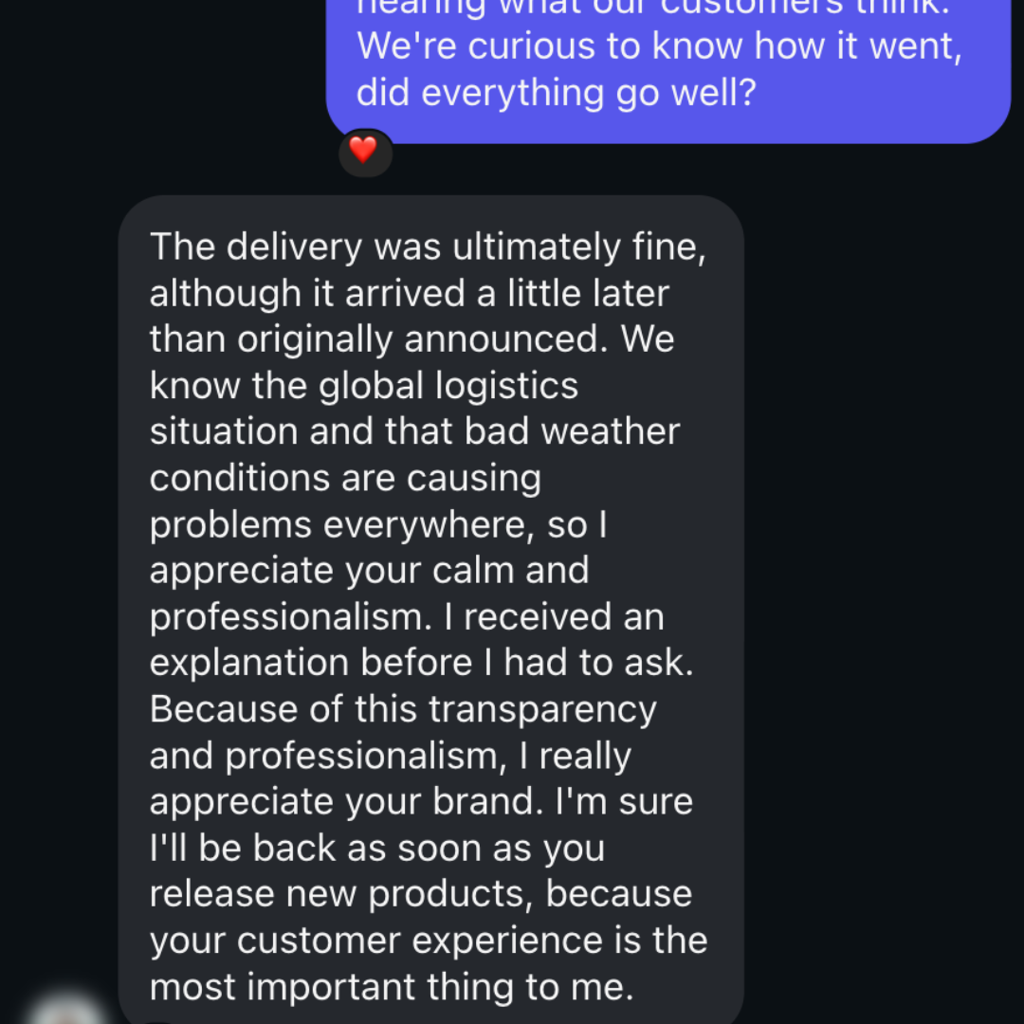The height and width of the screenshot is (1024, 1024).
Task: Select the purple sent message bubble
Action: 667,57
